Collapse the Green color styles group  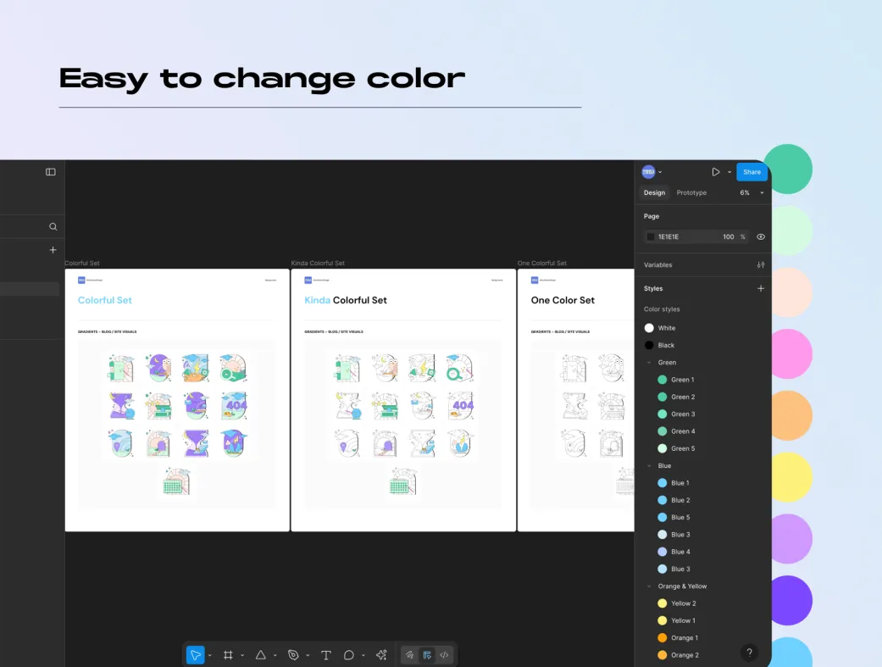tap(649, 363)
